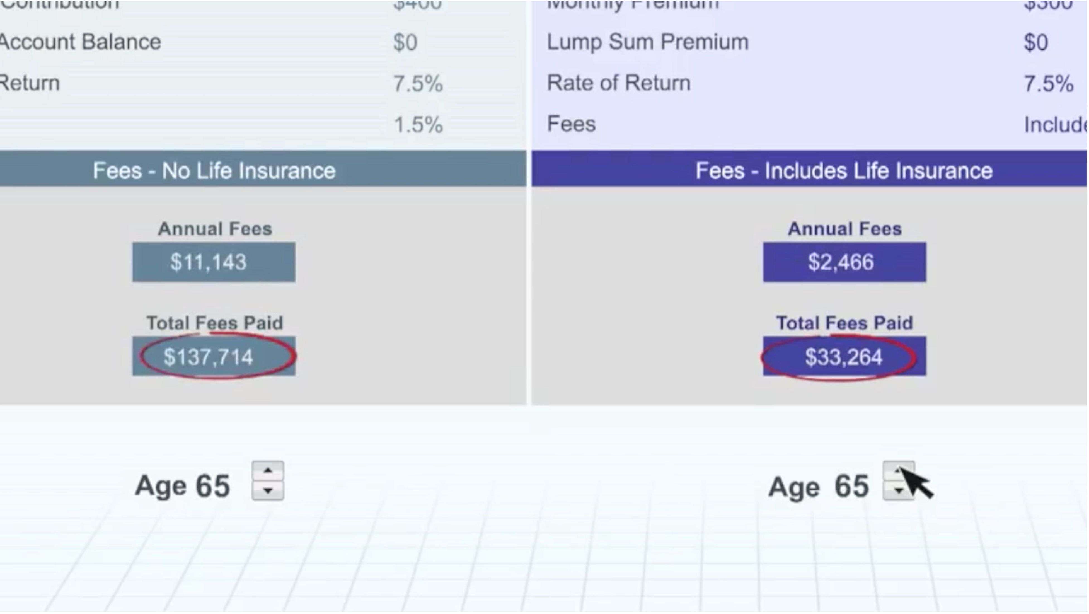Click the left panel's 7.5% return value
Screen dimensions: 1089x614
pyautogui.click(x=418, y=83)
